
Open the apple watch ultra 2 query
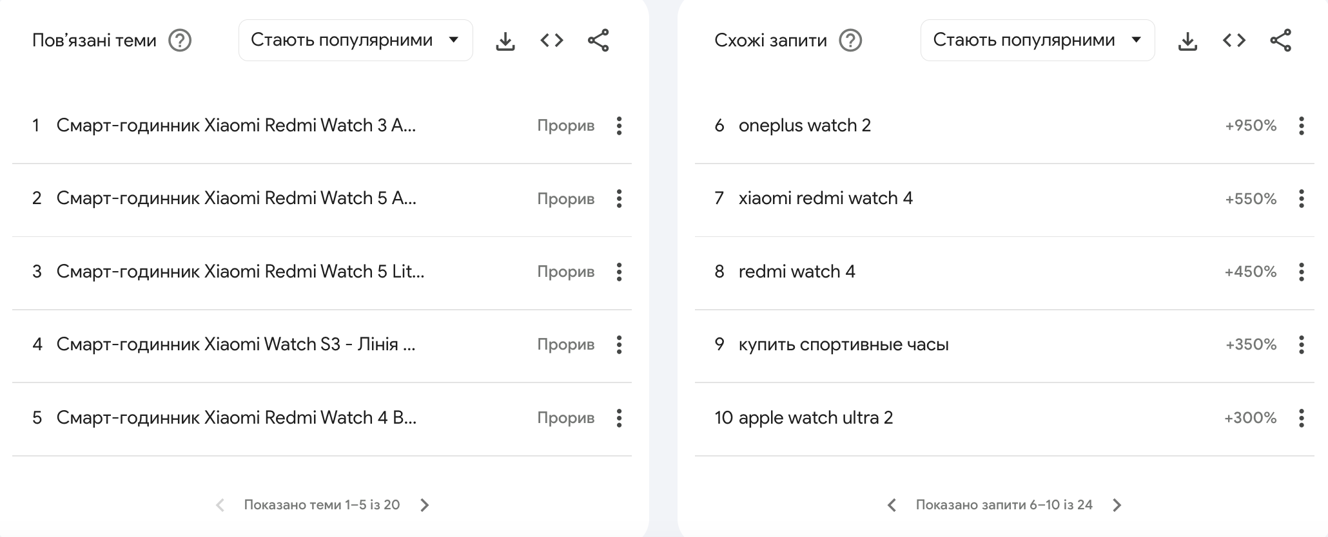[815, 417]
